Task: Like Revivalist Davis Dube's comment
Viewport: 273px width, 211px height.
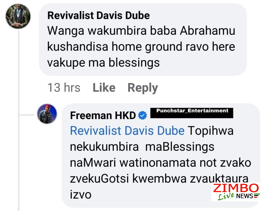Action: 104,87
